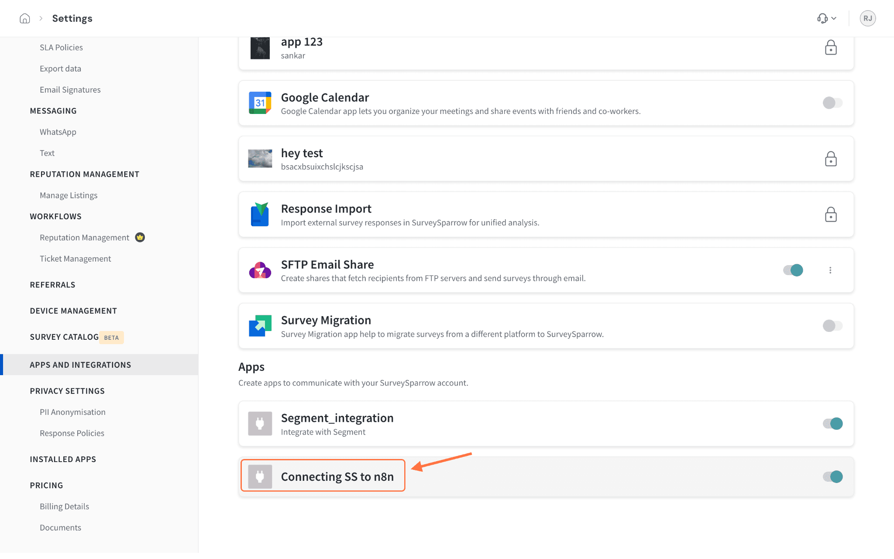894x559 pixels.
Task: Open the SFTP Email Share title
Action: click(x=327, y=265)
